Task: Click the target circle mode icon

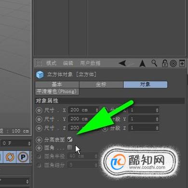Action: [173, 64]
